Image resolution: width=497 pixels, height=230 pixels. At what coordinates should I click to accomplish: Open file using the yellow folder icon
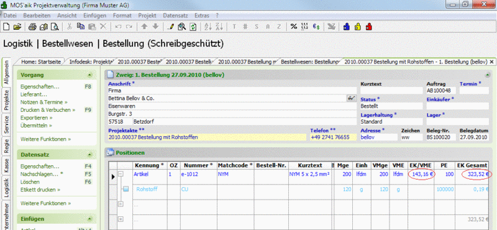point(17,27)
